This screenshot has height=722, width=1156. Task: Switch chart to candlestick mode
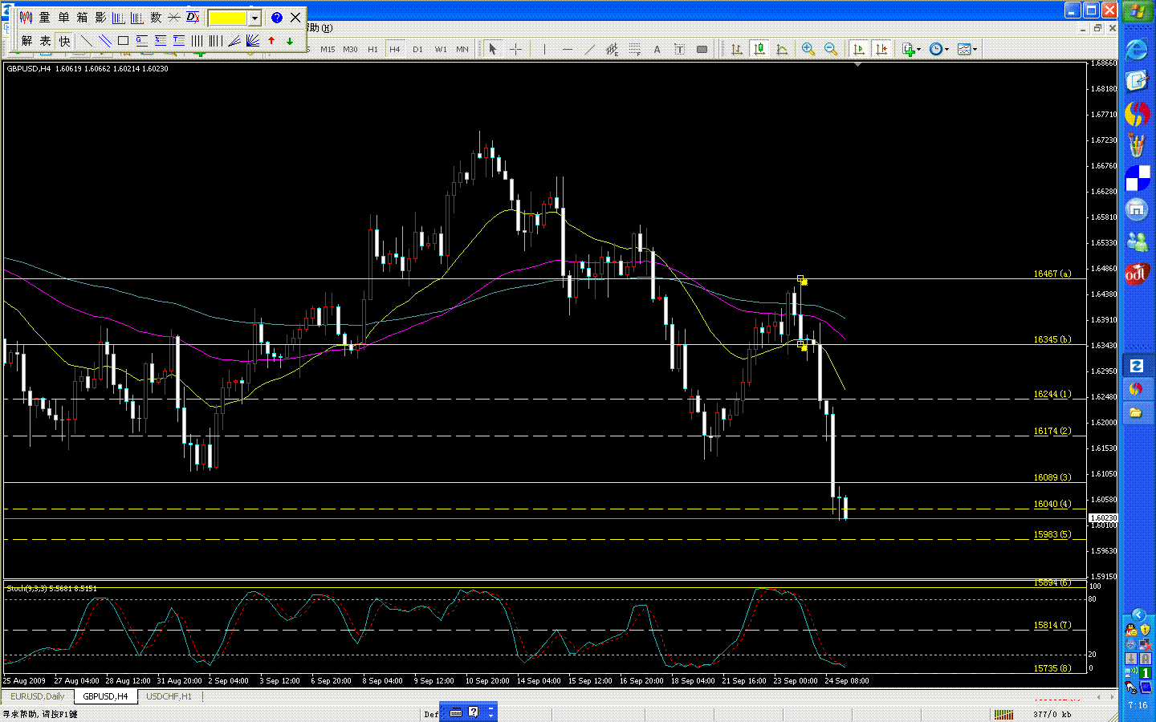(x=759, y=50)
